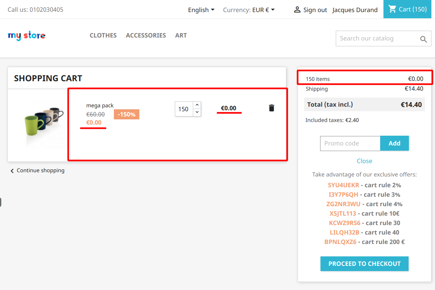The image size is (435, 290).
Task: Click the my store logo
Action: click(26, 36)
